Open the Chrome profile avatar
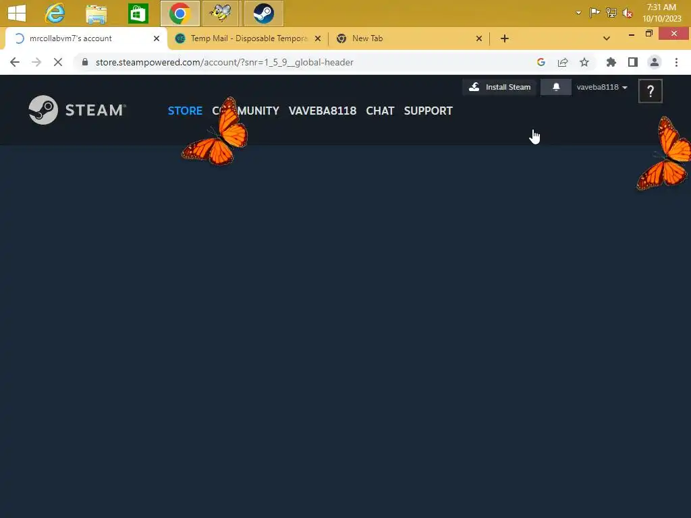 (x=655, y=62)
